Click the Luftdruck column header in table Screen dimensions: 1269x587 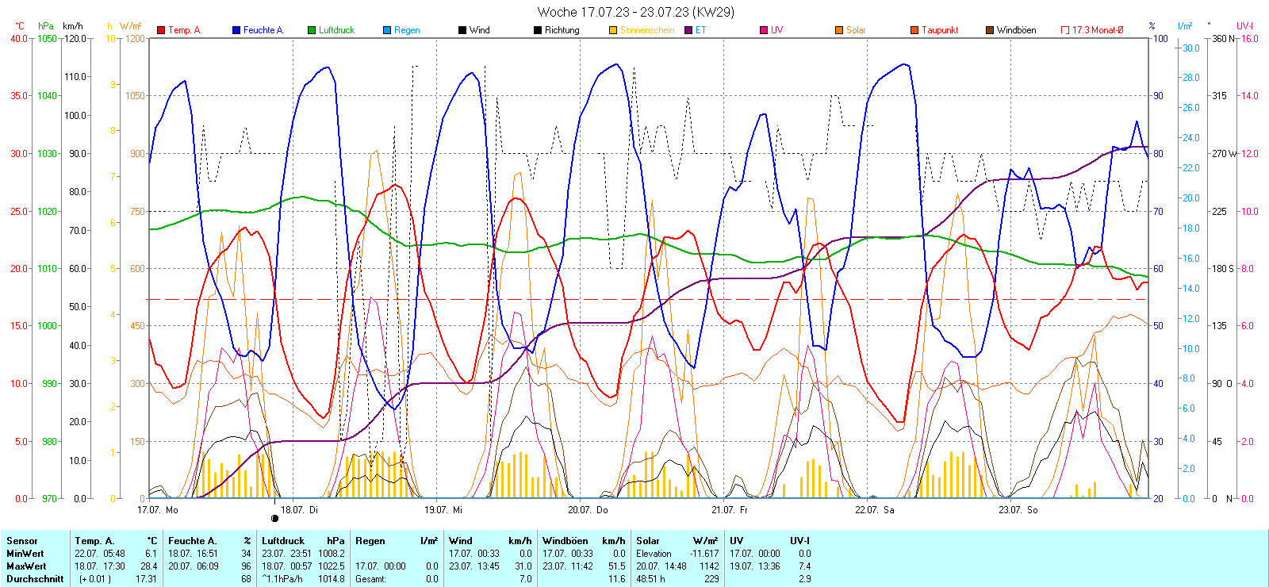[283, 541]
